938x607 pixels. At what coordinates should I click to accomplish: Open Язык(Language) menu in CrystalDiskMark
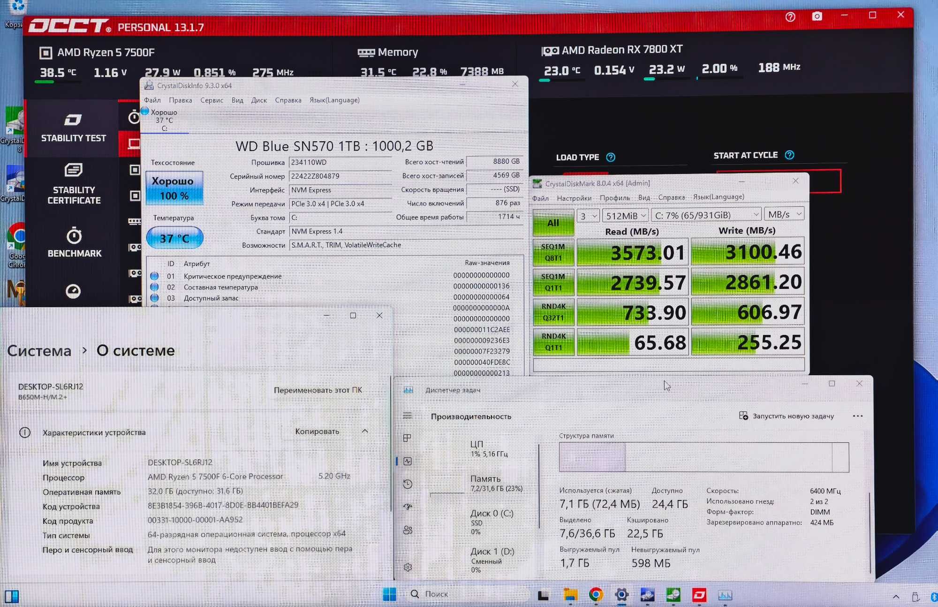coord(719,197)
